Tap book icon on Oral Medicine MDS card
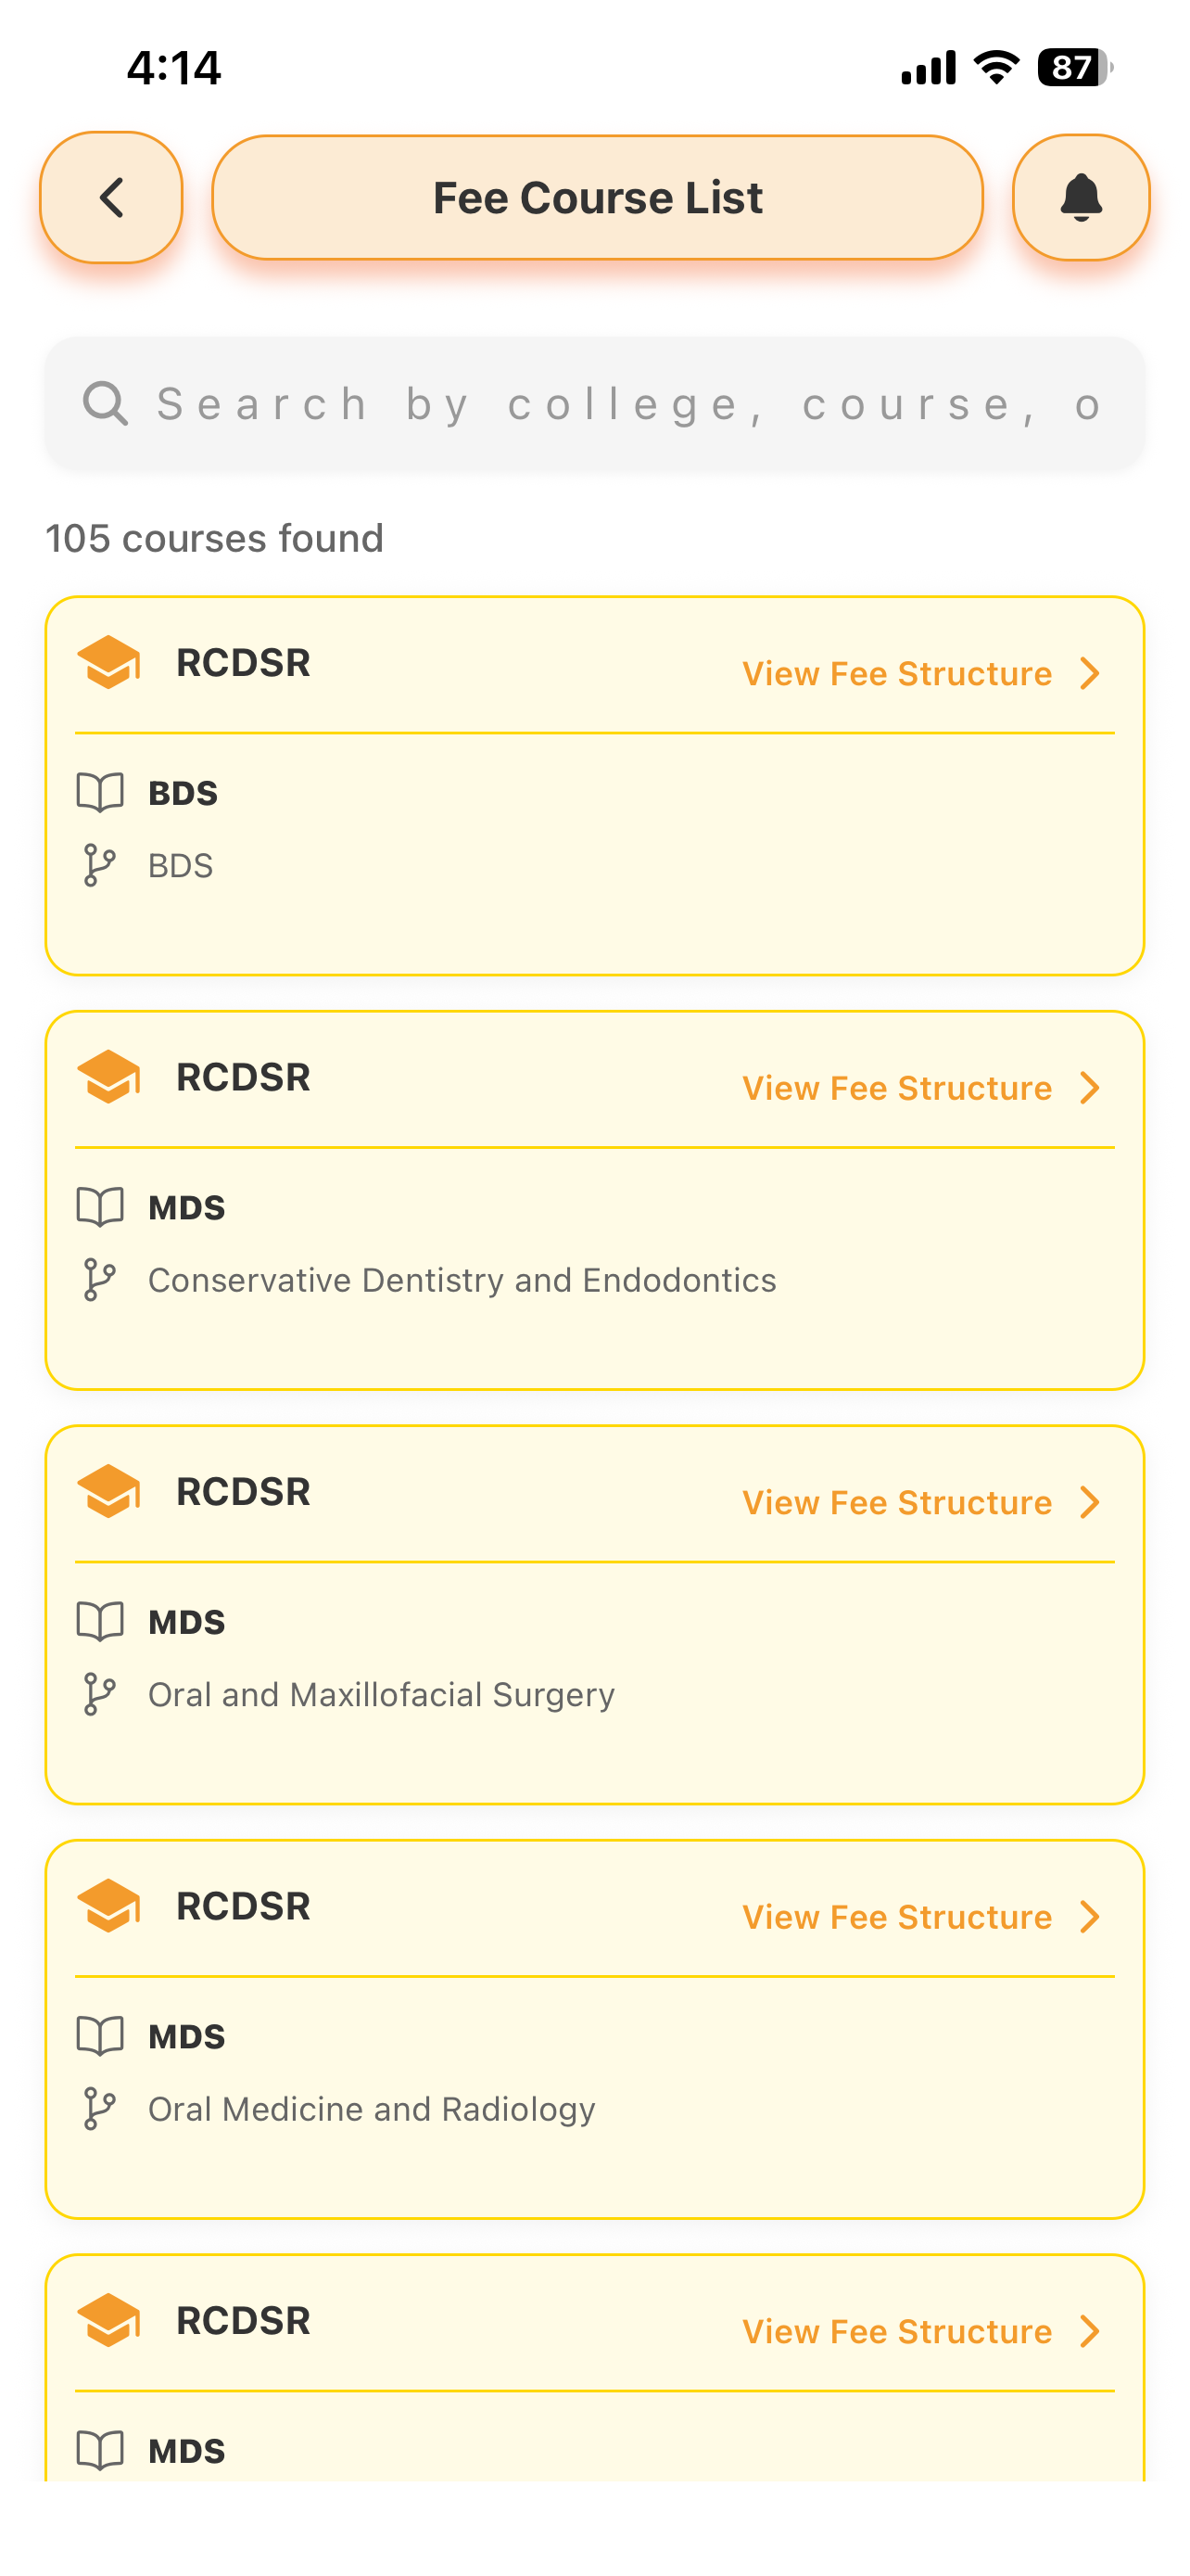This screenshot has width=1190, height=2576. [x=100, y=2036]
